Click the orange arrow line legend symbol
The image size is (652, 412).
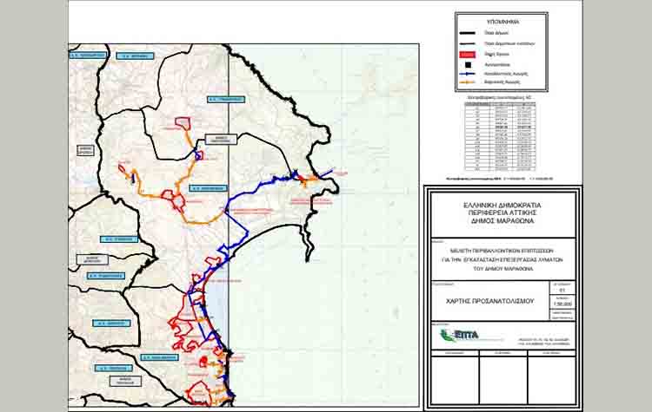pos(468,82)
